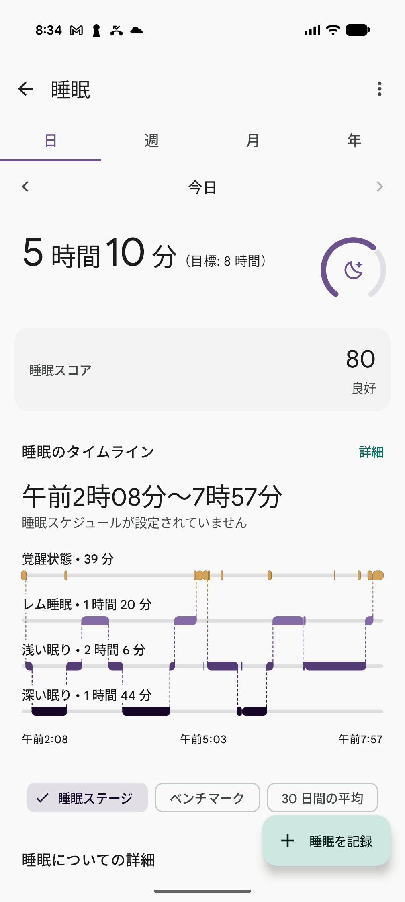The image size is (405, 902).
Task: Switch to the 週 tab
Action: (152, 141)
